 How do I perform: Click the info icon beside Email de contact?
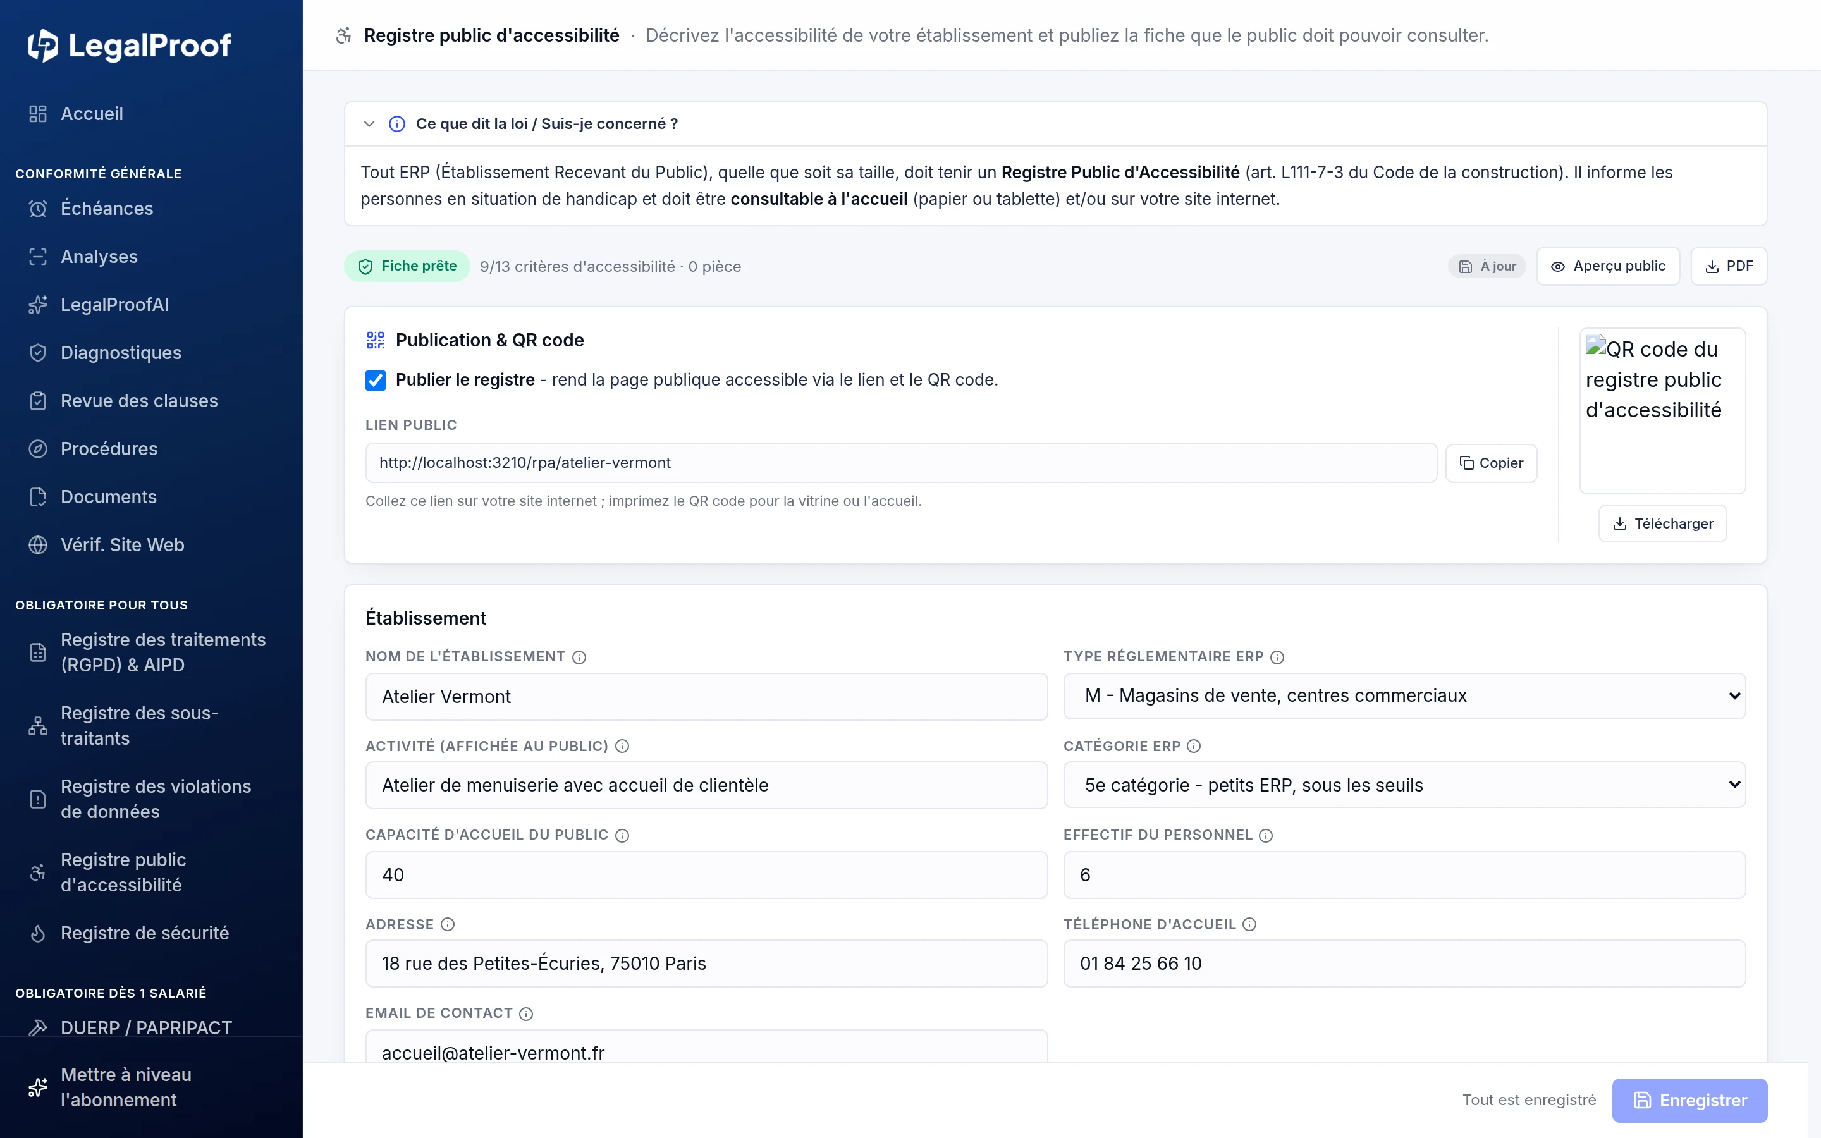(x=526, y=1014)
